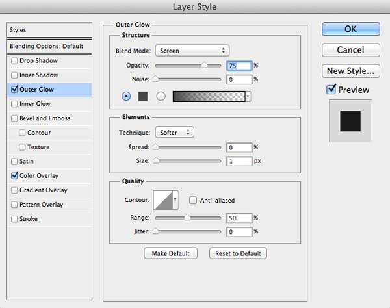This screenshot has width=390, height=308.
Task: Toggle the Preview checkbox
Action: pyautogui.click(x=331, y=89)
